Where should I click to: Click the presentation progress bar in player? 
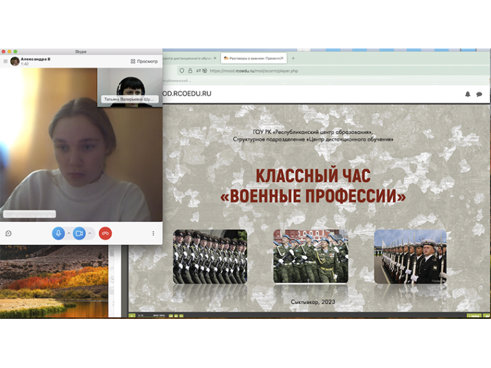pyautogui.click(x=152, y=316)
